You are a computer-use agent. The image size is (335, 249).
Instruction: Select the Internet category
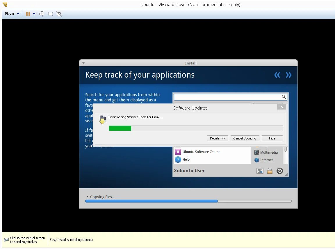pos(266,160)
